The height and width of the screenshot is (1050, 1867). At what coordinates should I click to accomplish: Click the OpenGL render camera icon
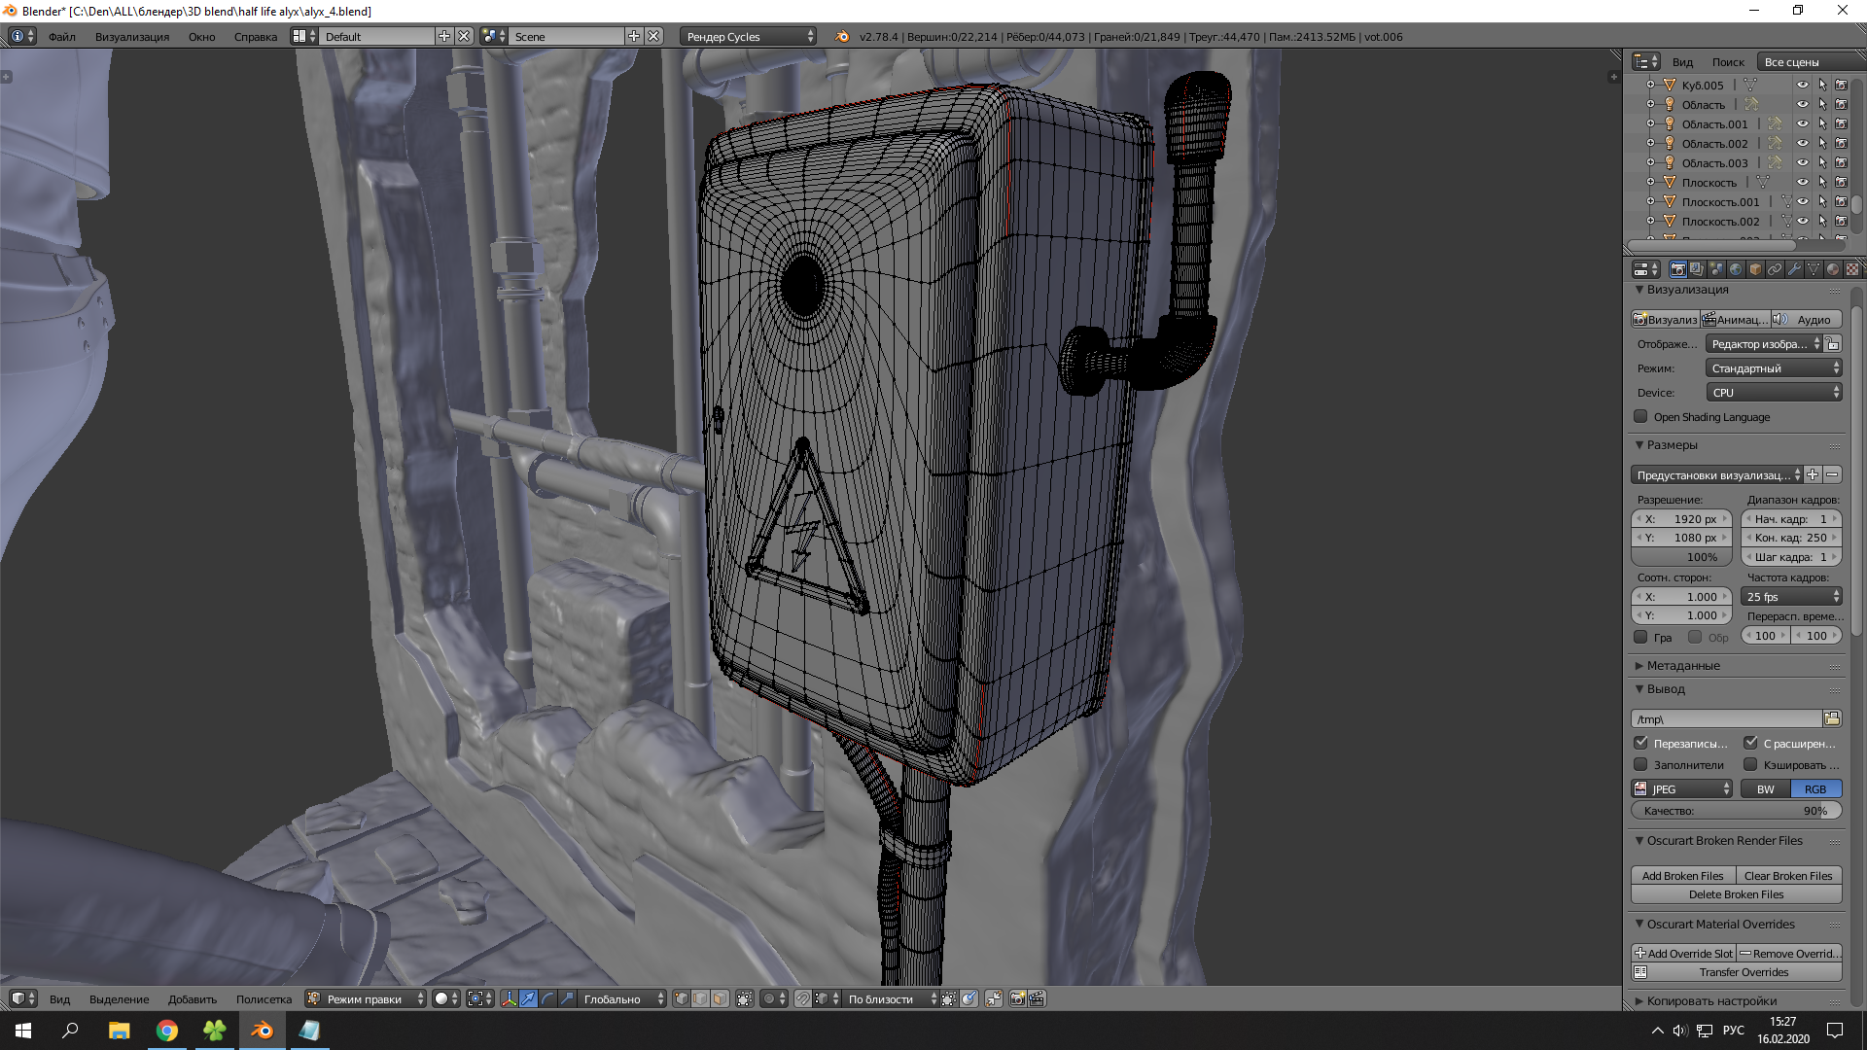point(1017,998)
